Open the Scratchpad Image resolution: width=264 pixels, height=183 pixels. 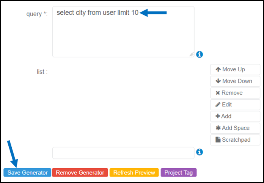pos(235,140)
